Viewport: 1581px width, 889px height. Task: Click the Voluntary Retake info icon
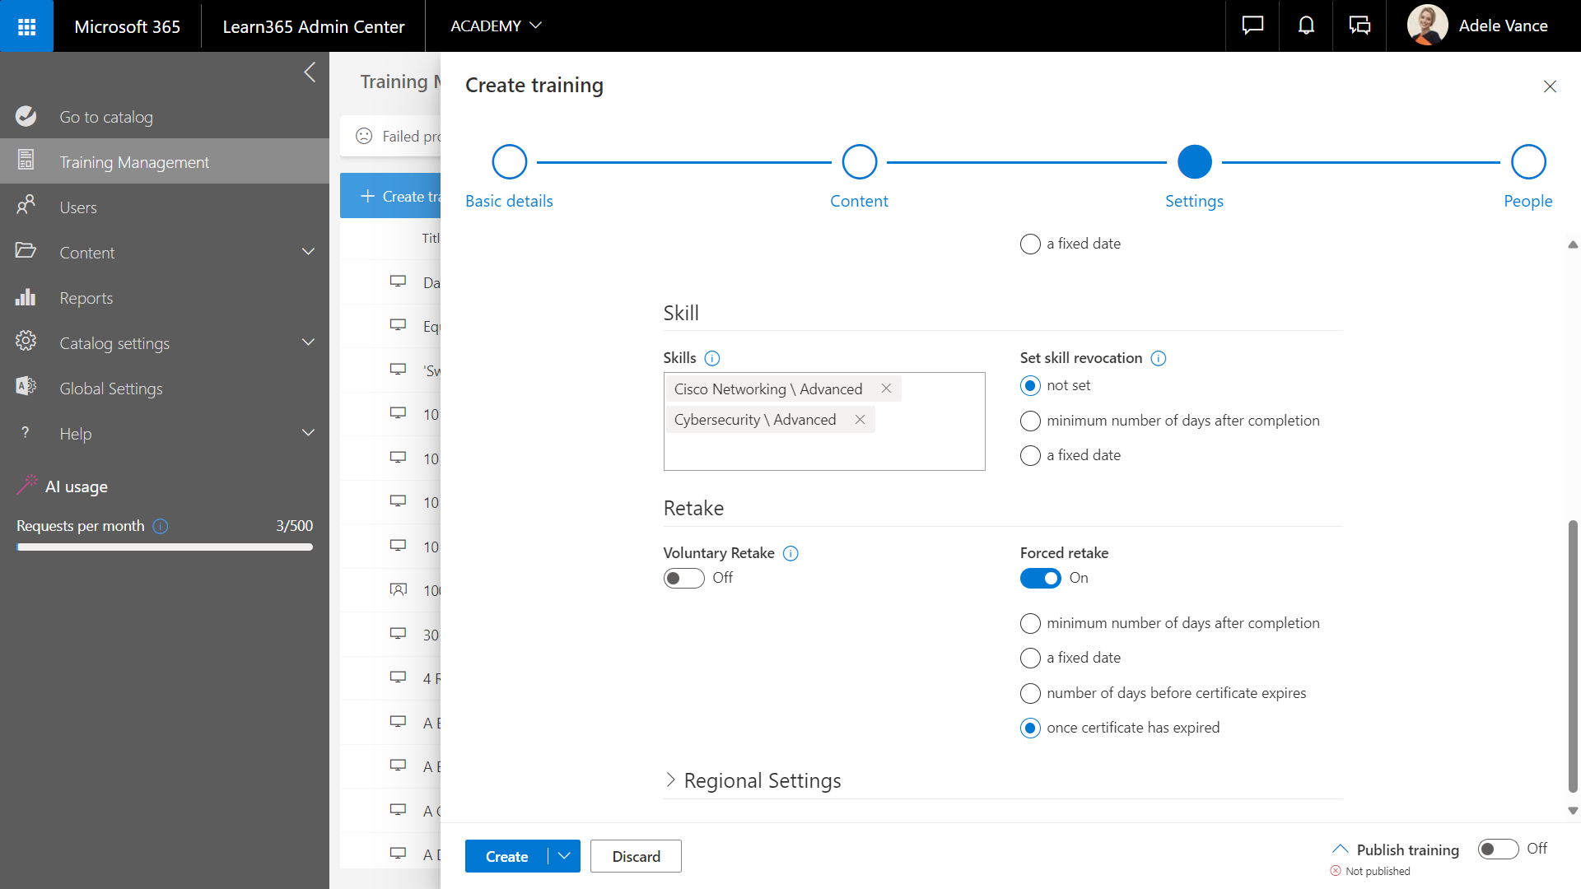point(790,553)
